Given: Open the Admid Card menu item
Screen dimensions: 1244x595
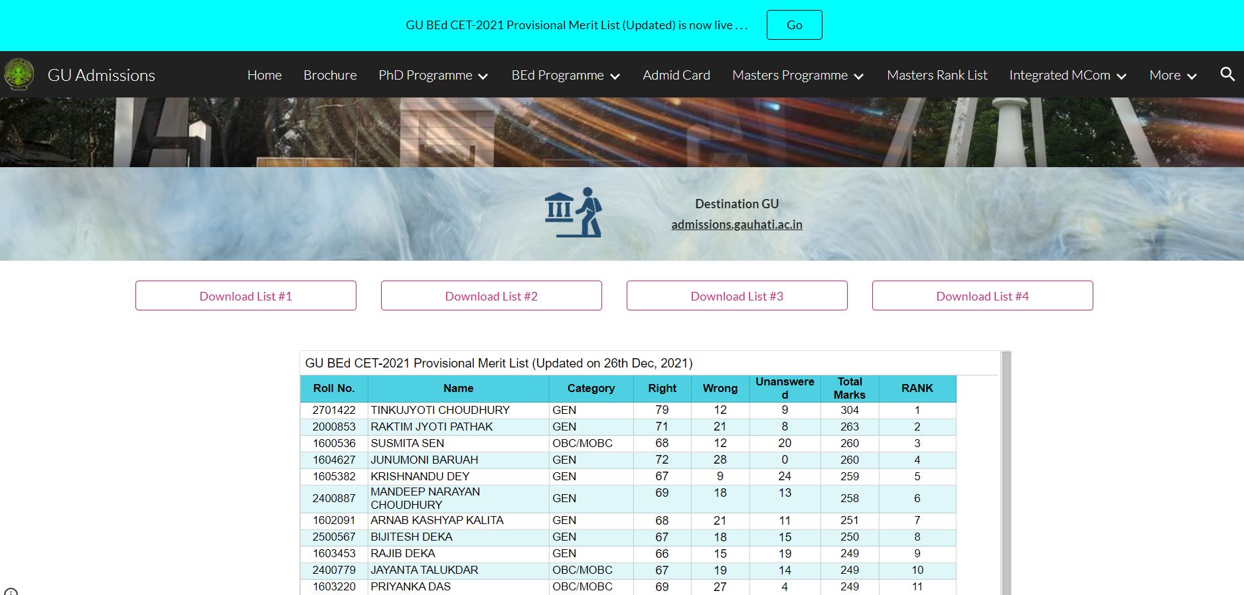Looking at the screenshot, I should (x=676, y=75).
